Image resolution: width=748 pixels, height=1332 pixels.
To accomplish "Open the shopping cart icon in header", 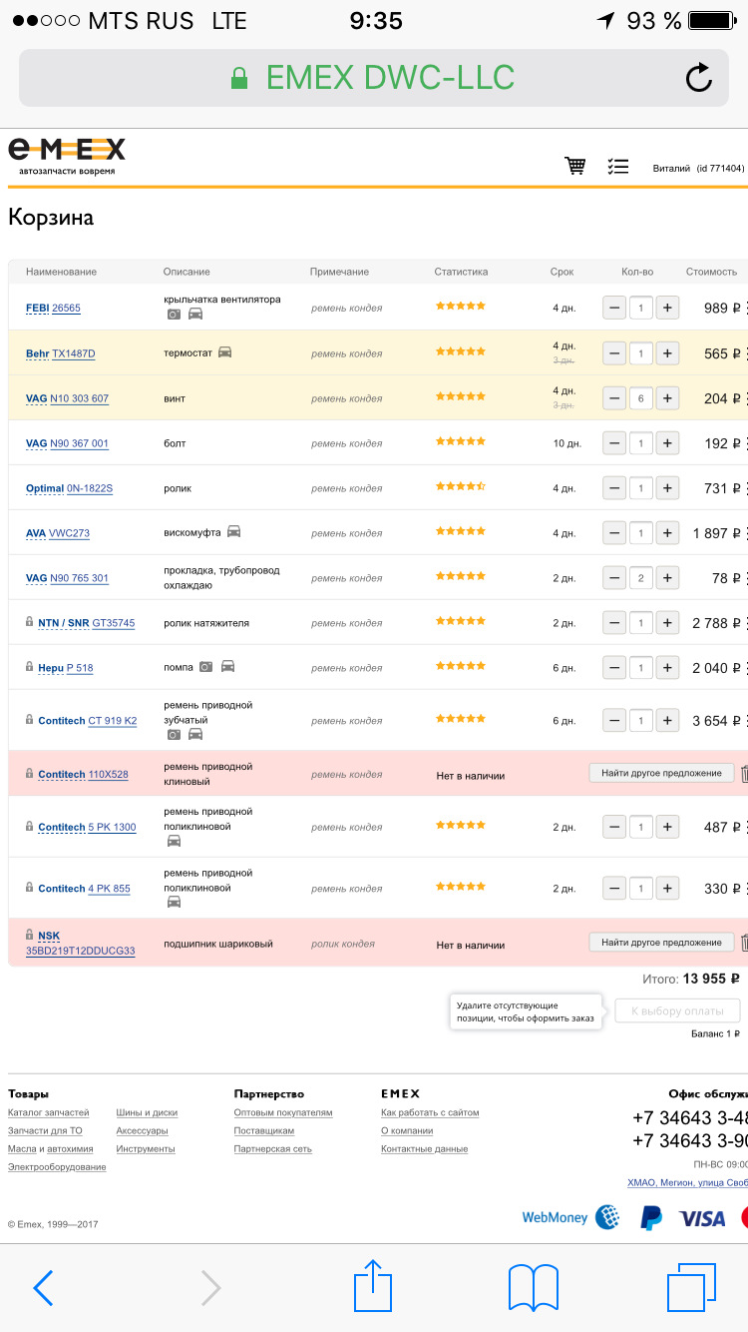I will [574, 166].
